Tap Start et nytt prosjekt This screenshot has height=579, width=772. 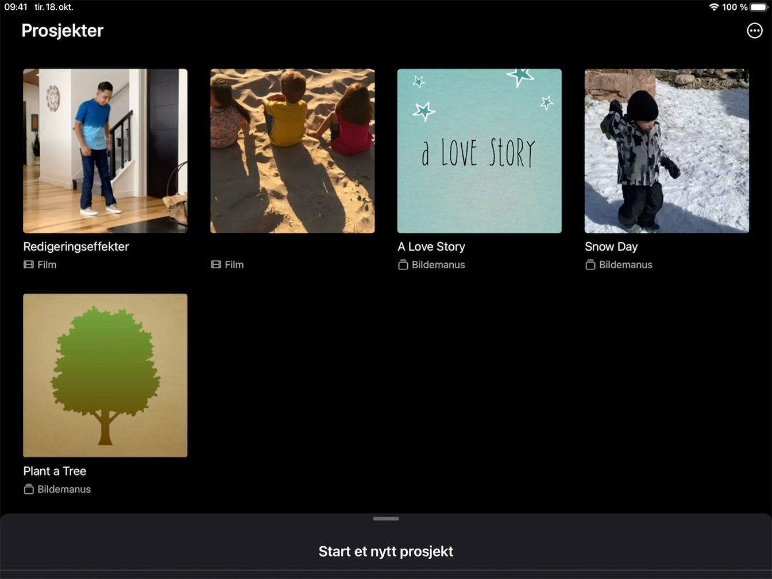386,551
